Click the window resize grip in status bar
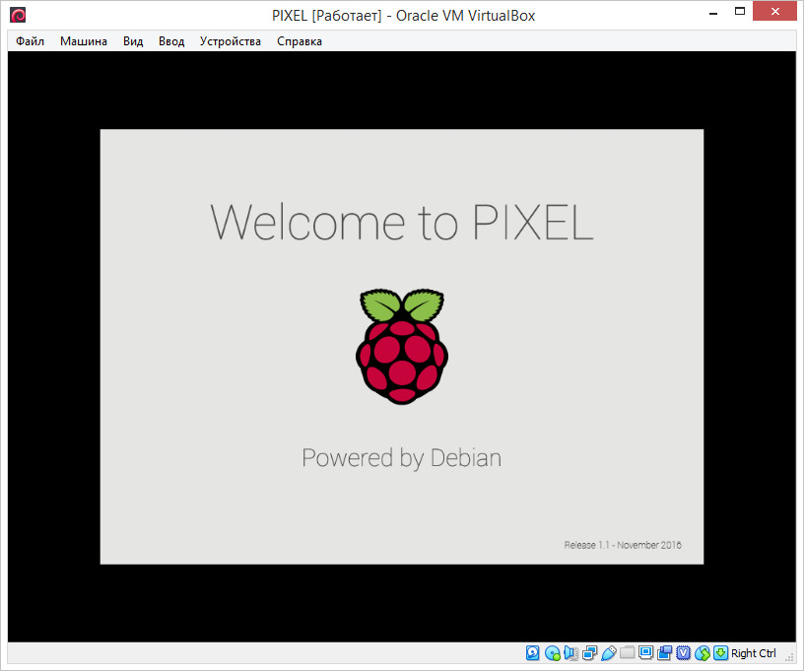 (789, 656)
